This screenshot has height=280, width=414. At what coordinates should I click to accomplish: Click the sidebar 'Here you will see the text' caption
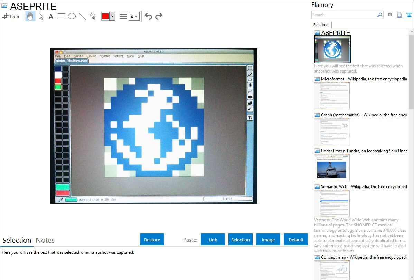point(358,68)
